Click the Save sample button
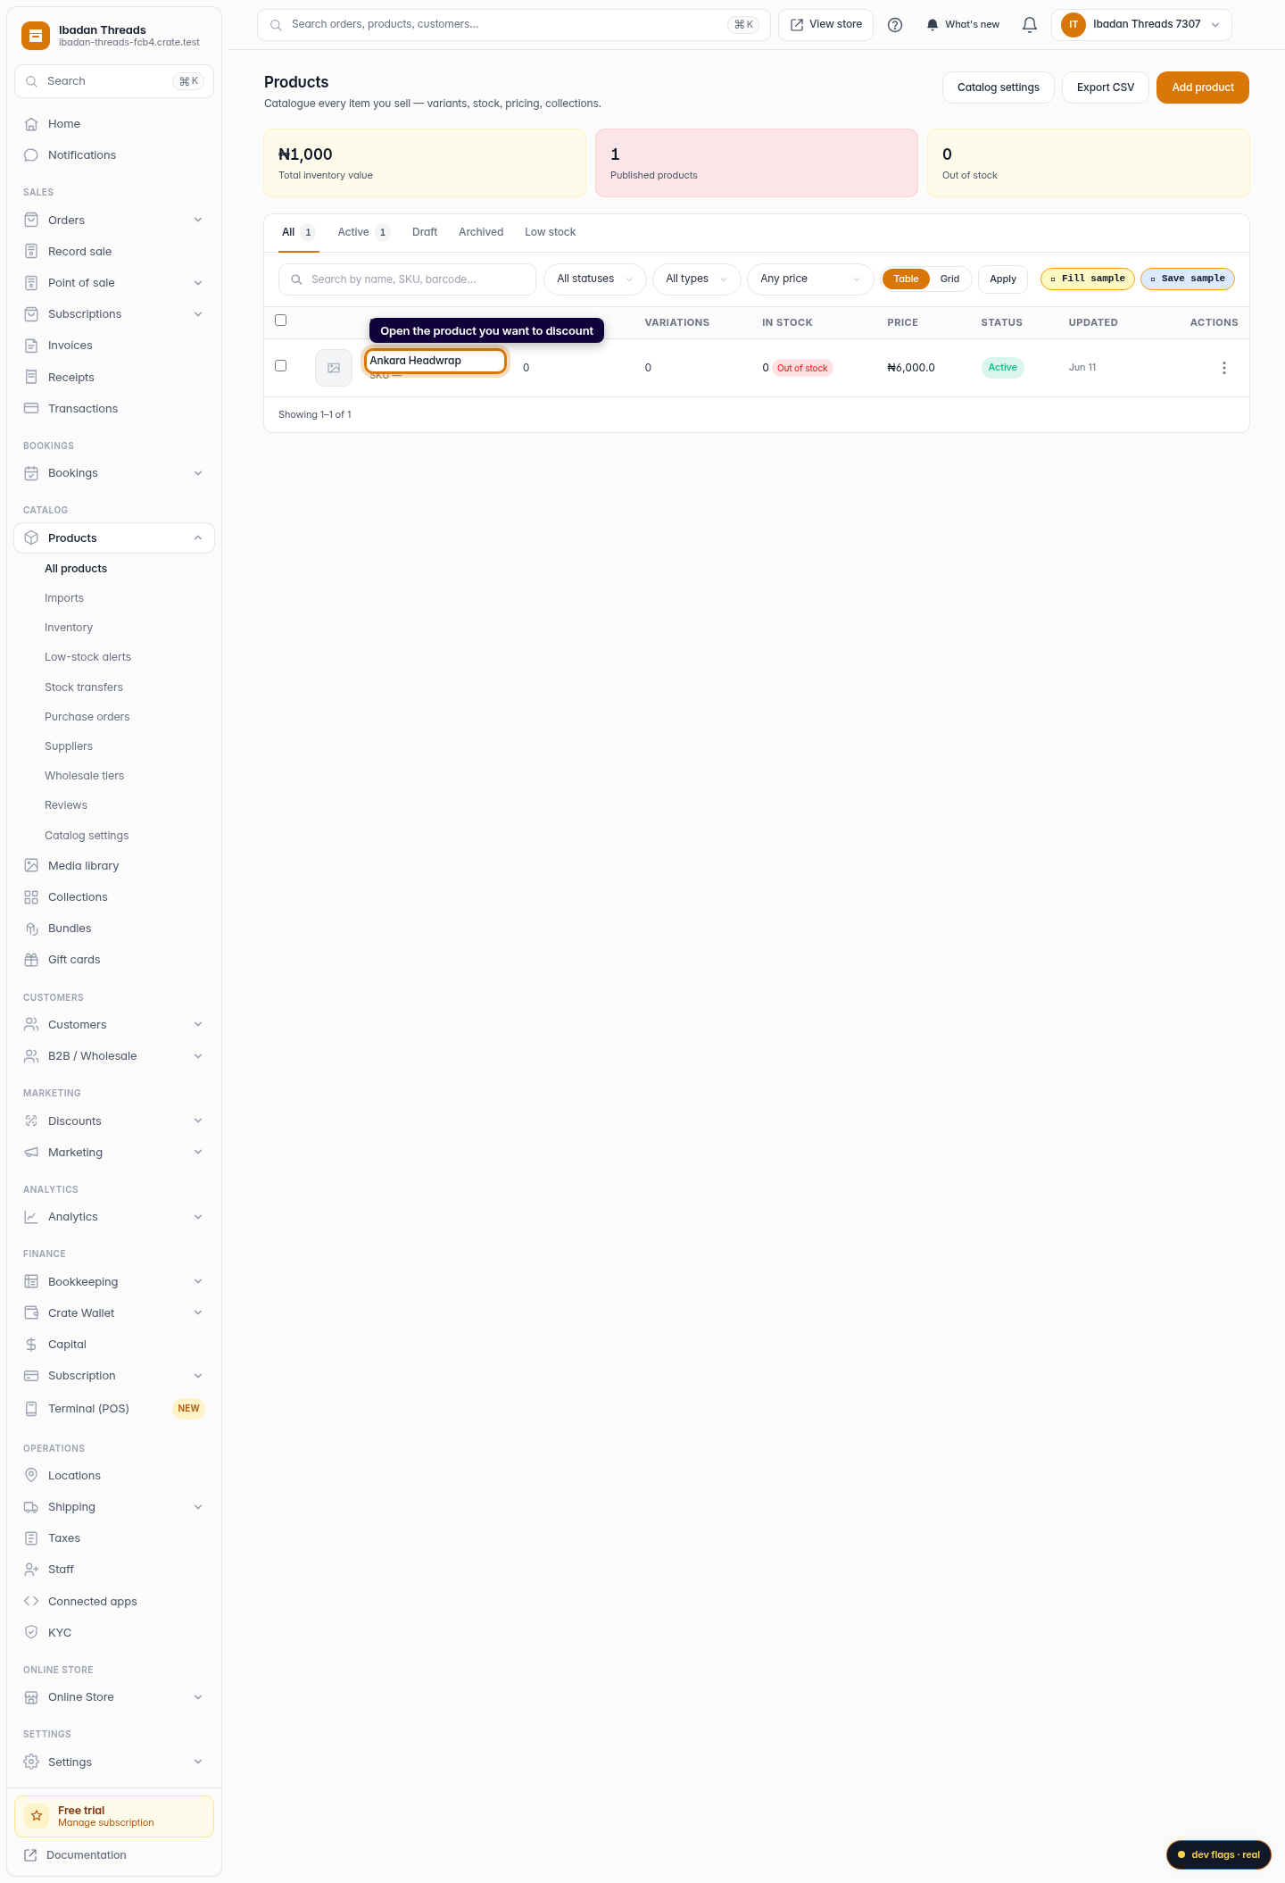This screenshot has height=1883, width=1285. pyautogui.click(x=1188, y=279)
